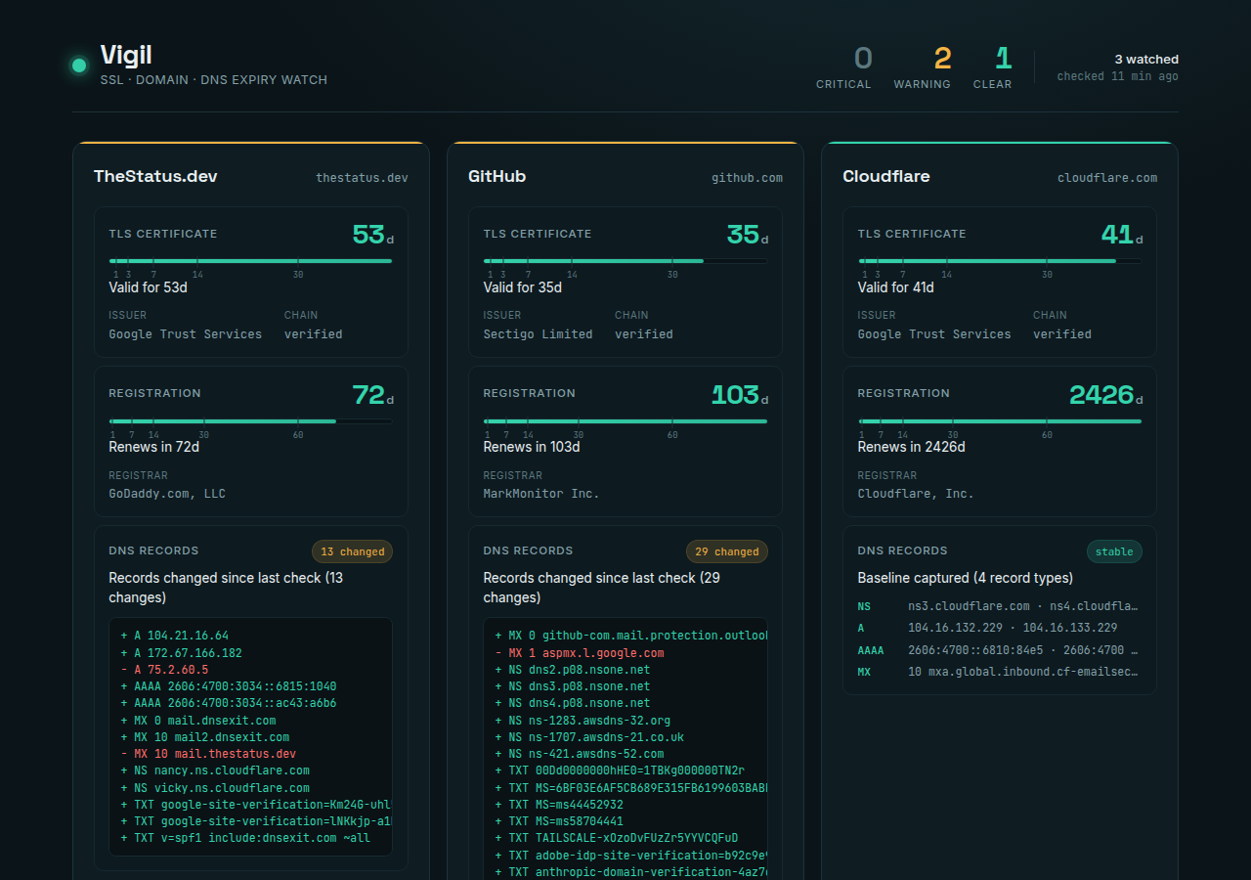Click Cloudflare NS record row
The height and width of the screenshot is (880, 1251).
click(x=999, y=606)
